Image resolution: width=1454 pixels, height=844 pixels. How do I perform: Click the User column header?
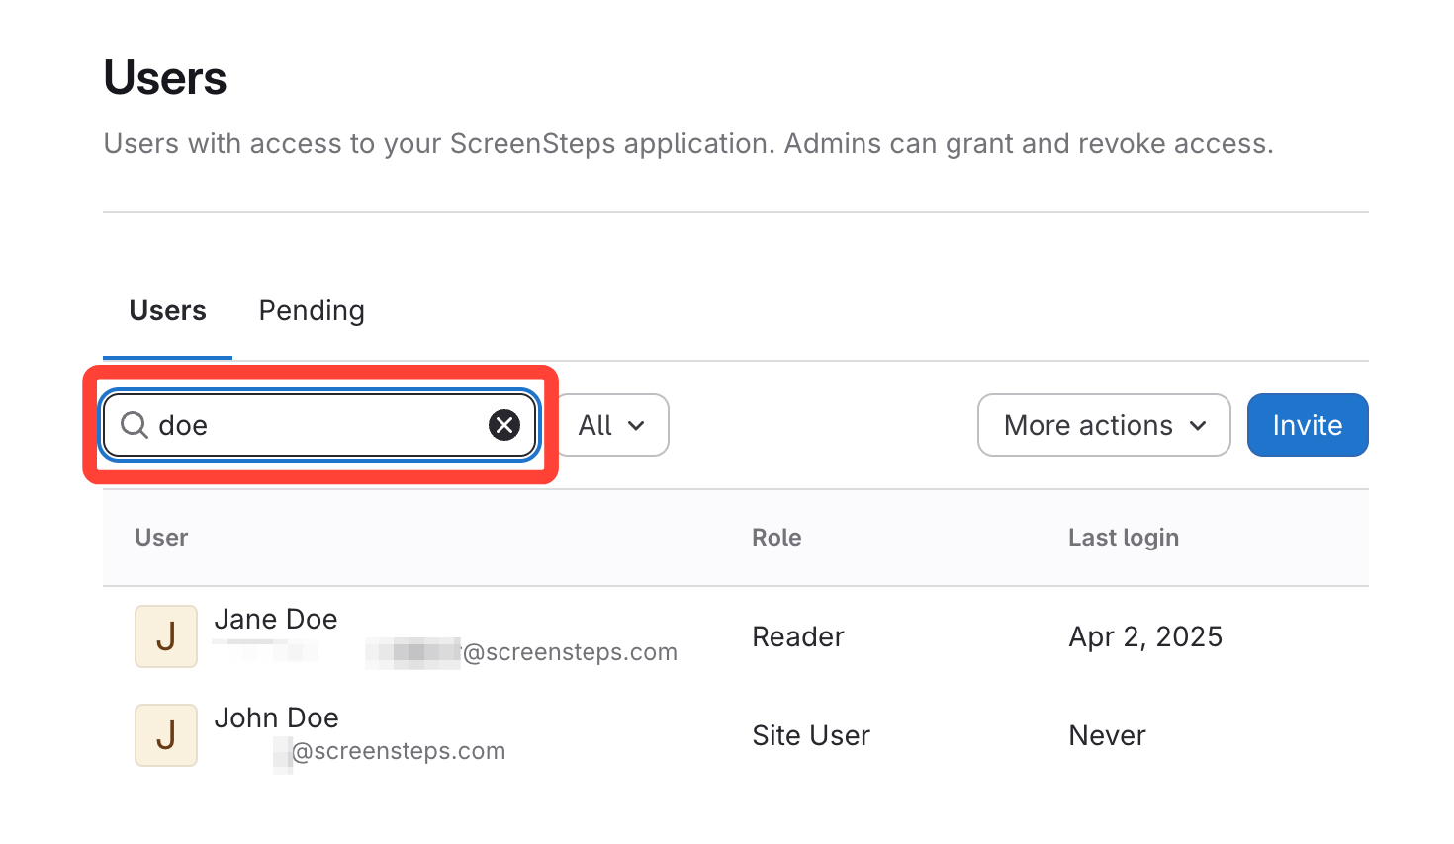161,538
